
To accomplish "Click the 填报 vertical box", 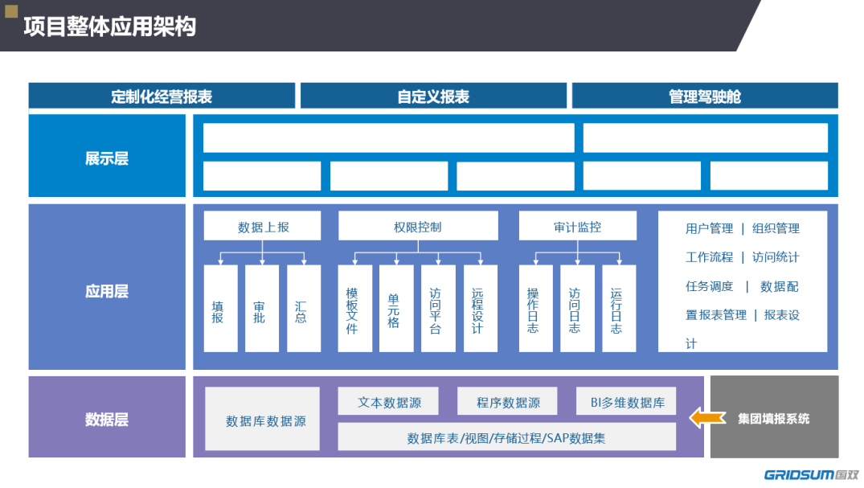I will [220, 308].
